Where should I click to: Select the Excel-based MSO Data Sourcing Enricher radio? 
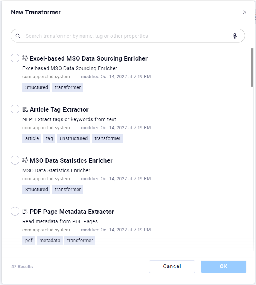(15, 58)
